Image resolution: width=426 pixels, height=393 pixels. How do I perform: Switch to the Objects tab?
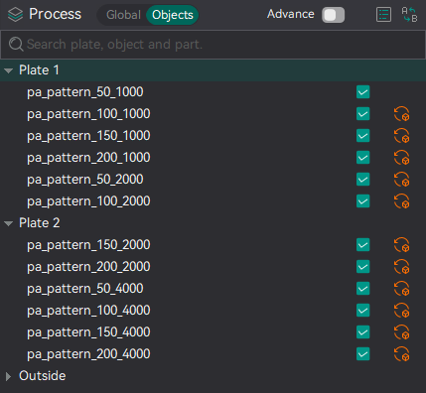coord(173,15)
